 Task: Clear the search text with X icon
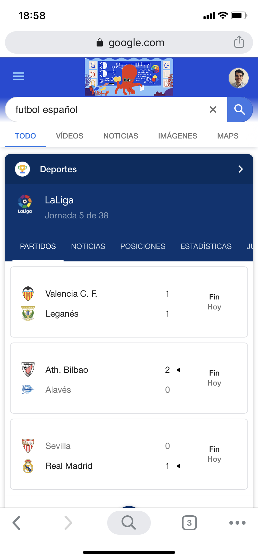[x=213, y=109]
